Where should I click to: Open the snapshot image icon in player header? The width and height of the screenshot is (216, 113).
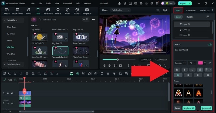165,10
